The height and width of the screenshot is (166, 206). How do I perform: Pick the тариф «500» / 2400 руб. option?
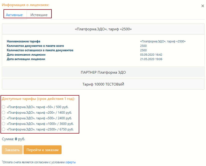pyautogui.click(x=3, y=118)
